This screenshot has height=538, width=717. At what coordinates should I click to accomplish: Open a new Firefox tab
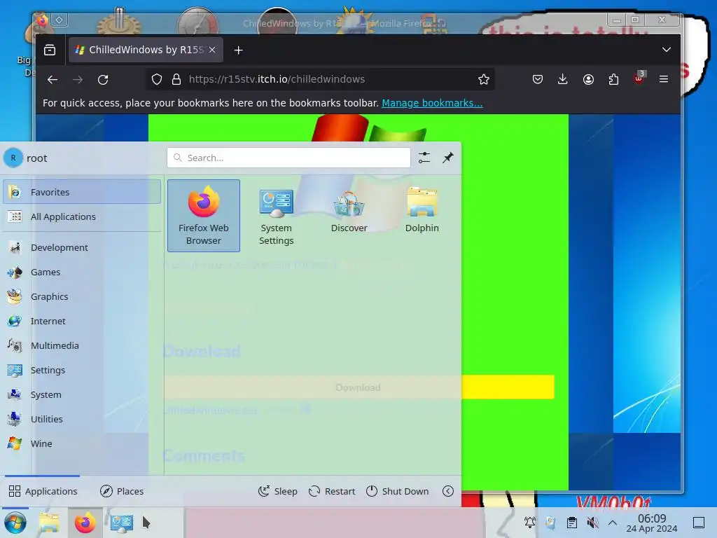point(238,50)
